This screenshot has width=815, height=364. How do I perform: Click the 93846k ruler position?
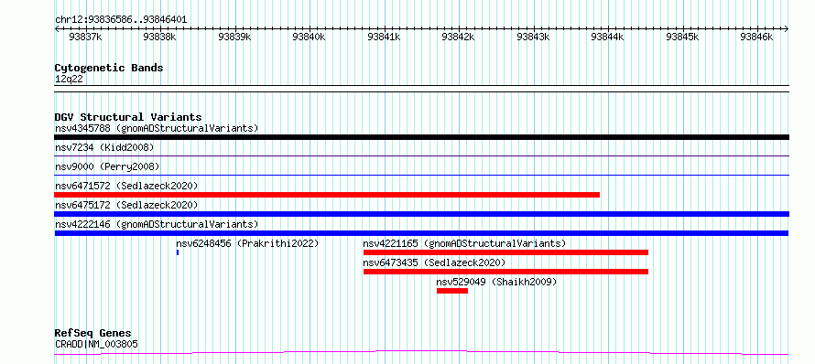coord(756,37)
